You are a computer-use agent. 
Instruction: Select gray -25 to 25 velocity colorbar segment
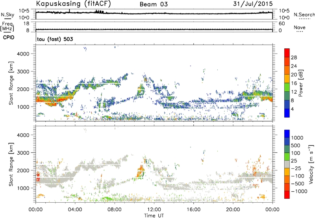[287, 164]
